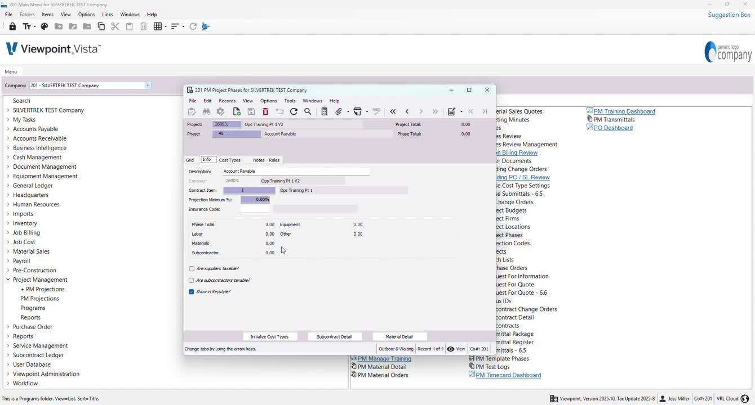Click the refresh record icon in Project Phases
This screenshot has height=405, width=755.
[x=294, y=111]
